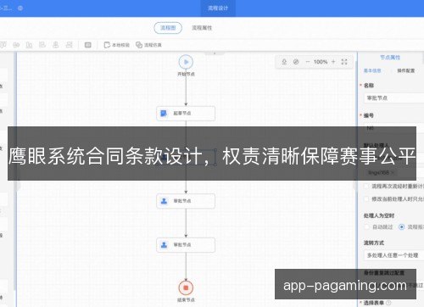Click the zoom out minus icon
The height and width of the screenshot is (307, 424).
tap(308, 62)
